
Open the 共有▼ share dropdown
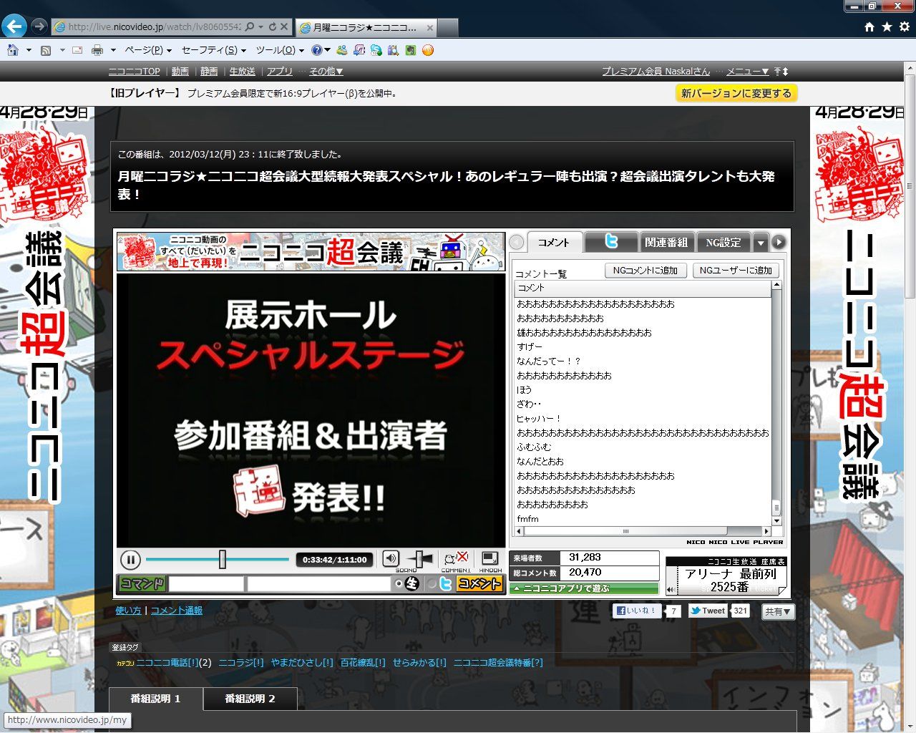778,612
